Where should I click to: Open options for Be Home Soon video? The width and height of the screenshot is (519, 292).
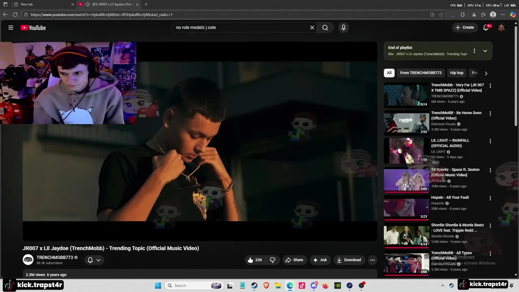(x=490, y=114)
